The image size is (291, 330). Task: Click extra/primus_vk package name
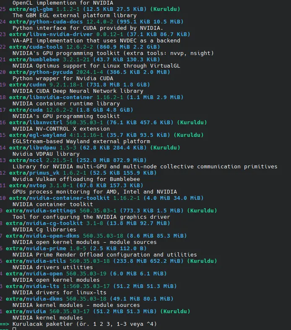(34, 173)
